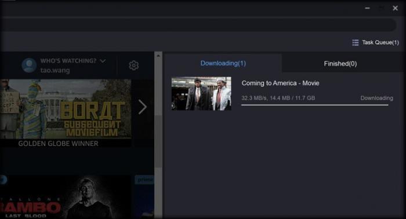Click the Downloading status label
Image resolution: width=406 pixels, height=219 pixels.
[x=376, y=98]
